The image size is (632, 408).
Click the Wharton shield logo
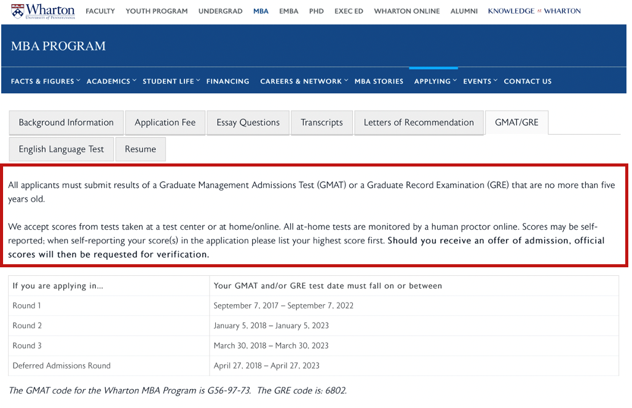[18, 11]
